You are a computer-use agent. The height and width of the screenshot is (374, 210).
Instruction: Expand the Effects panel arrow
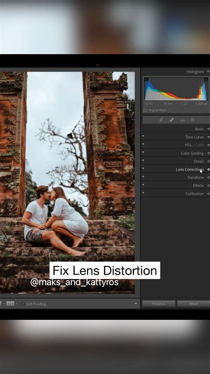(208, 186)
